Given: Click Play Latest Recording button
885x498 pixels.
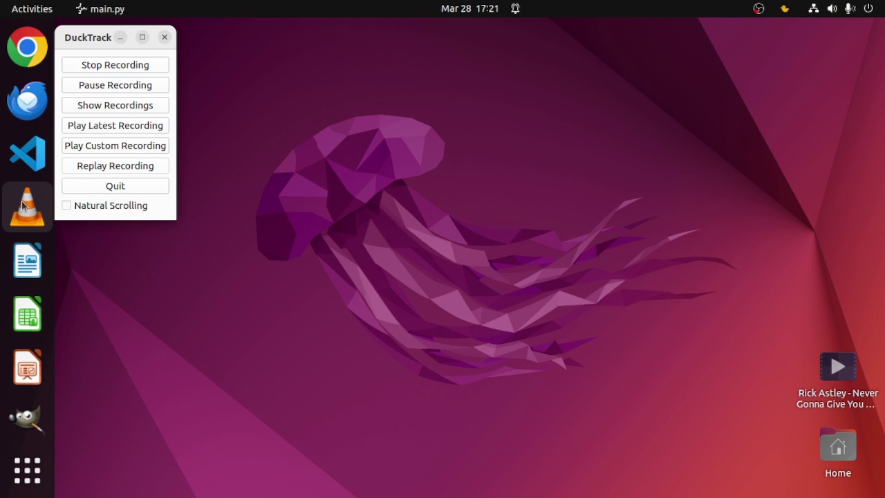Looking at the screenshot, I should click(x=115, y=125).
